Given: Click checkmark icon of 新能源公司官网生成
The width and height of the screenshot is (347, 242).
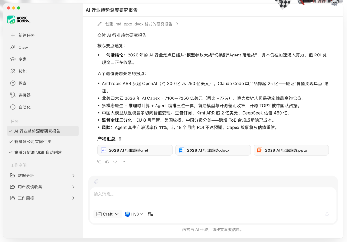Looking at the screenshot, I should coord(11,142).
